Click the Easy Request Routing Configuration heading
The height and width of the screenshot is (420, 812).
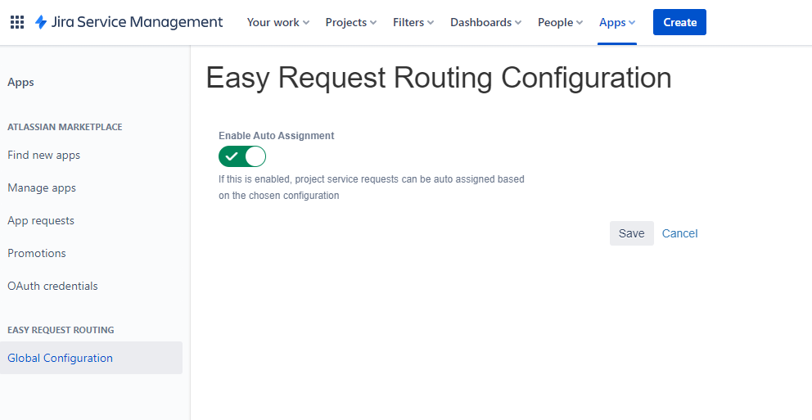439,79
